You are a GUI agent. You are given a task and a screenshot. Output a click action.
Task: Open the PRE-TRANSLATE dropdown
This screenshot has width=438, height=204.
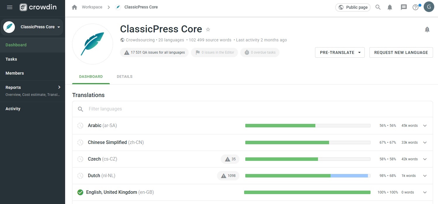click(340, 52)
